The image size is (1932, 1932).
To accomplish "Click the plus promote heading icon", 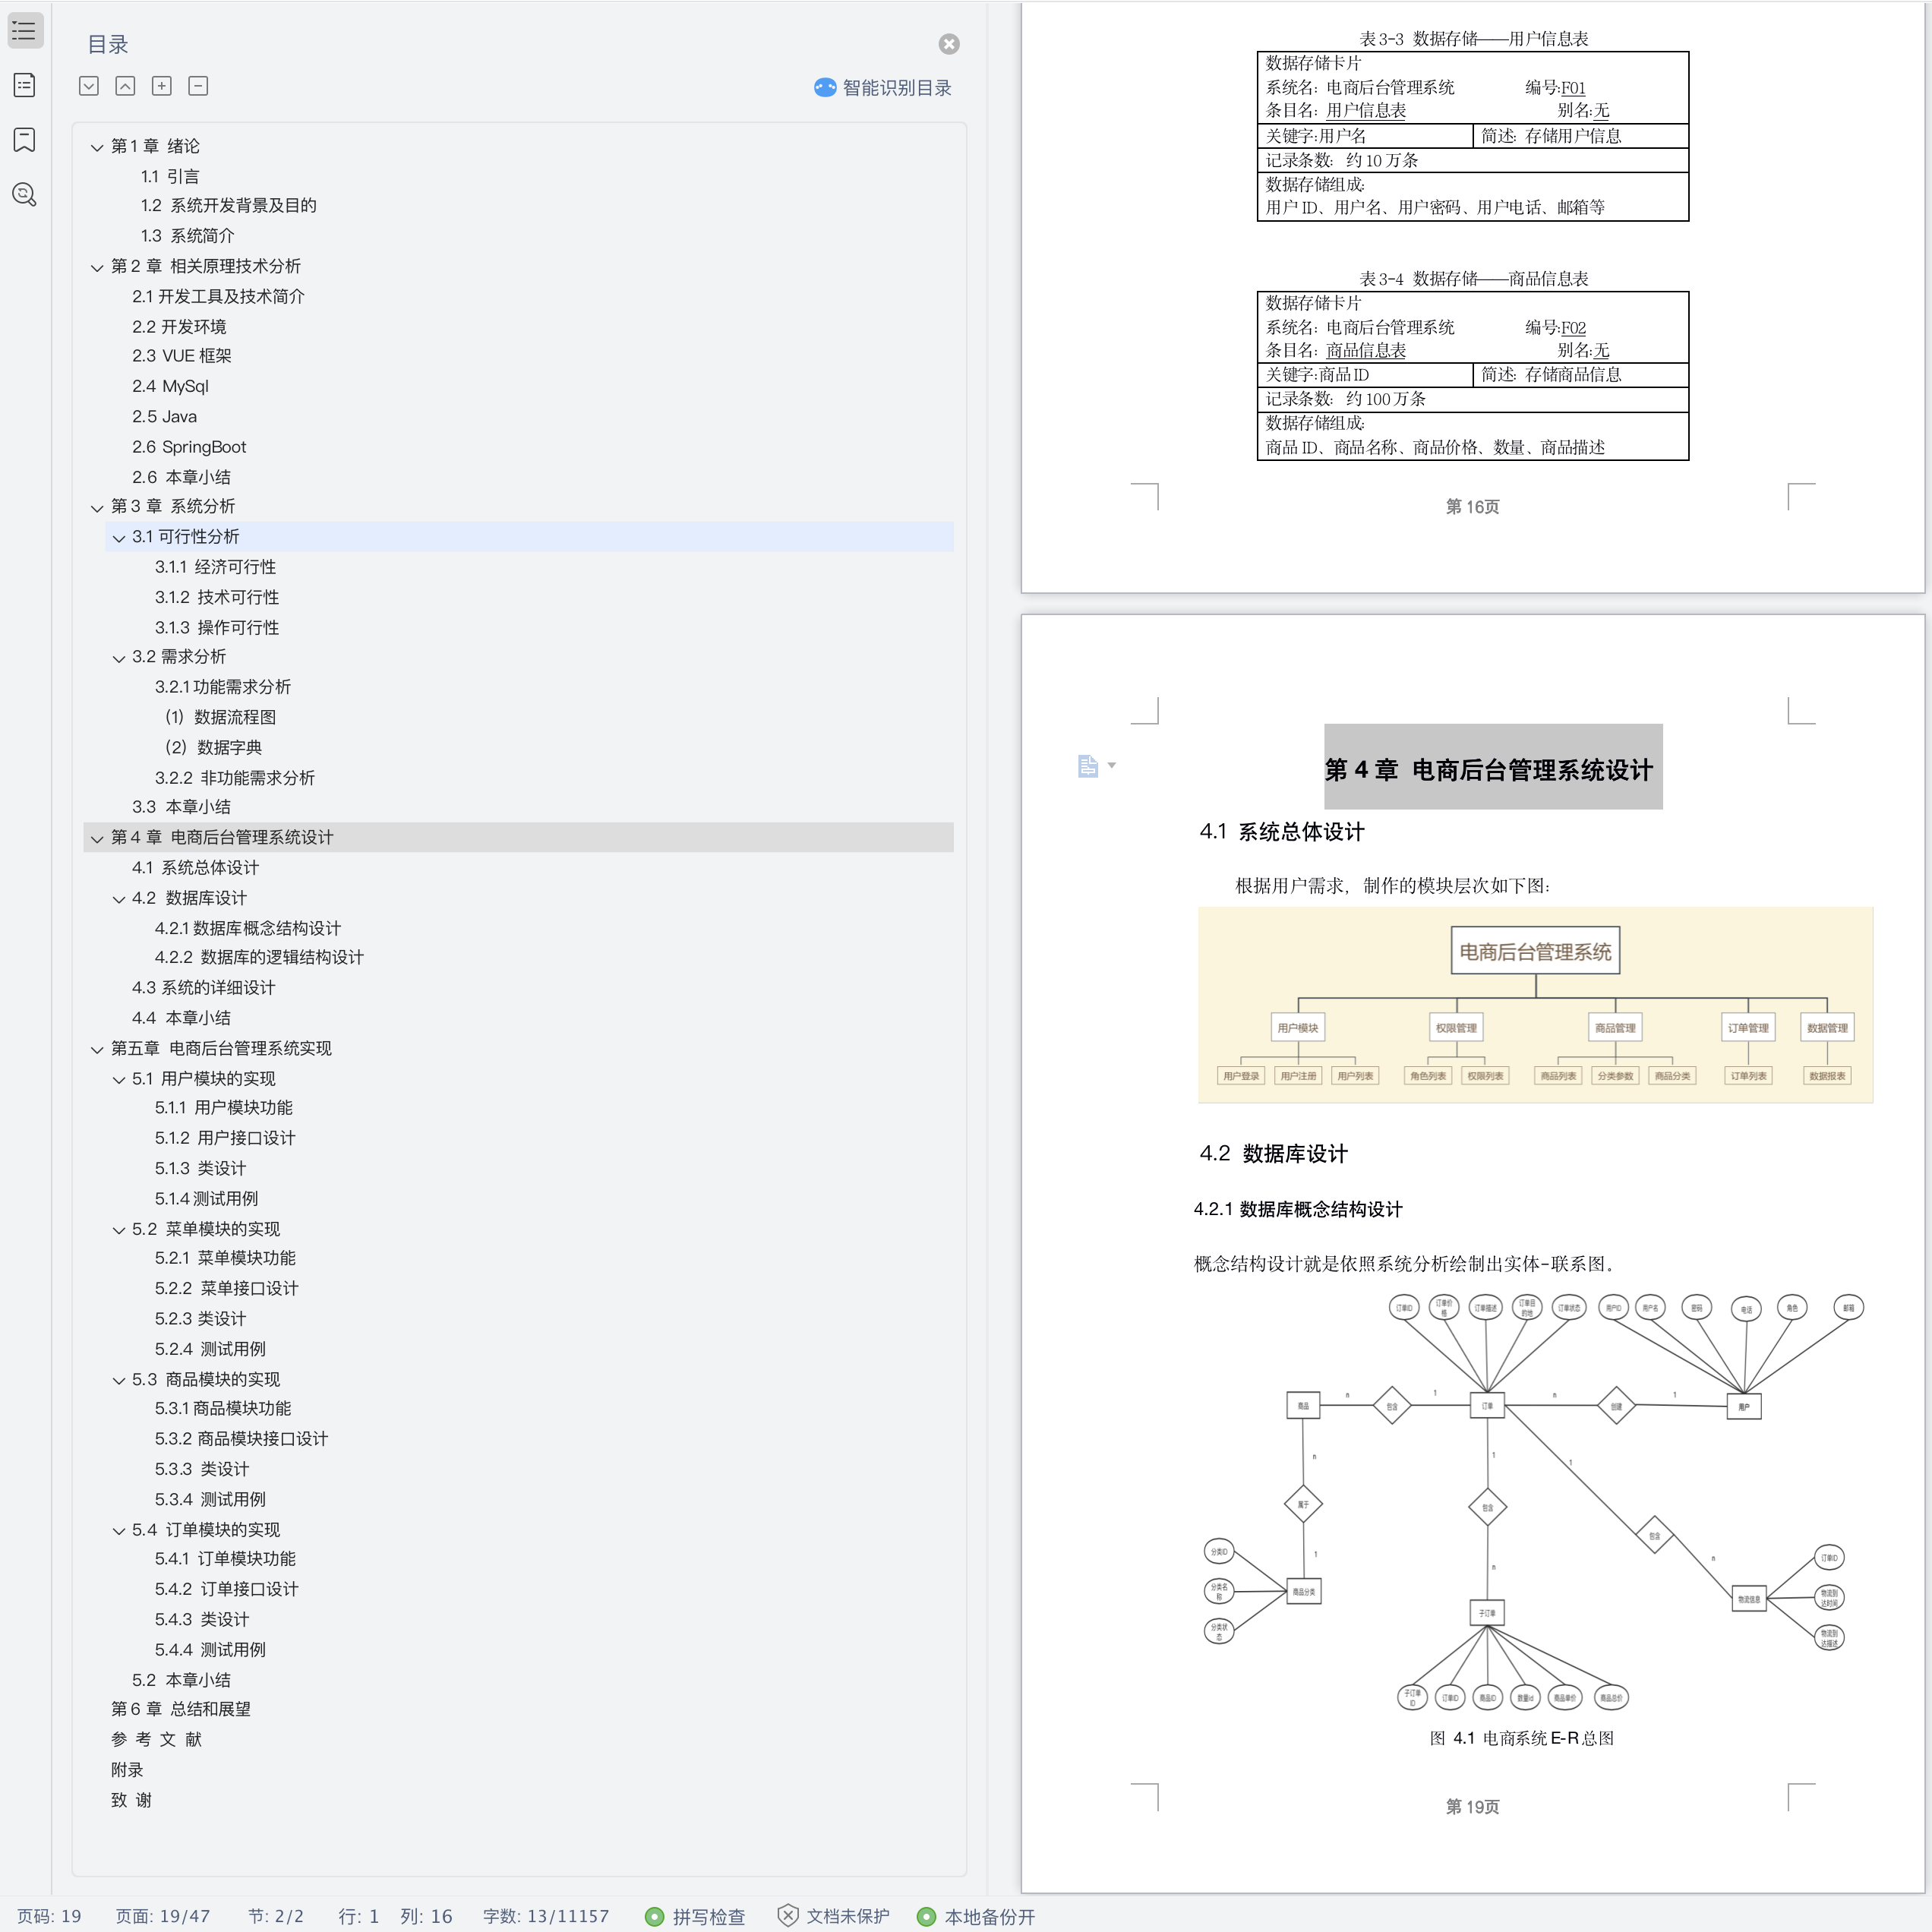I will (x=162, y=86).
